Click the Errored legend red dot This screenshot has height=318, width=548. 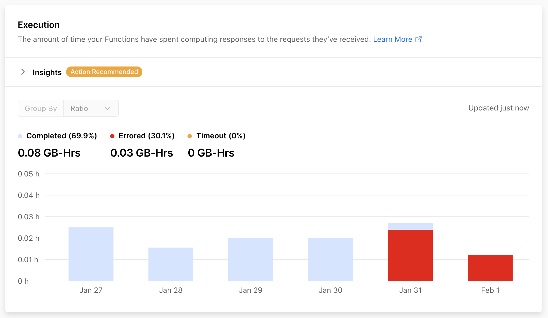112,136
